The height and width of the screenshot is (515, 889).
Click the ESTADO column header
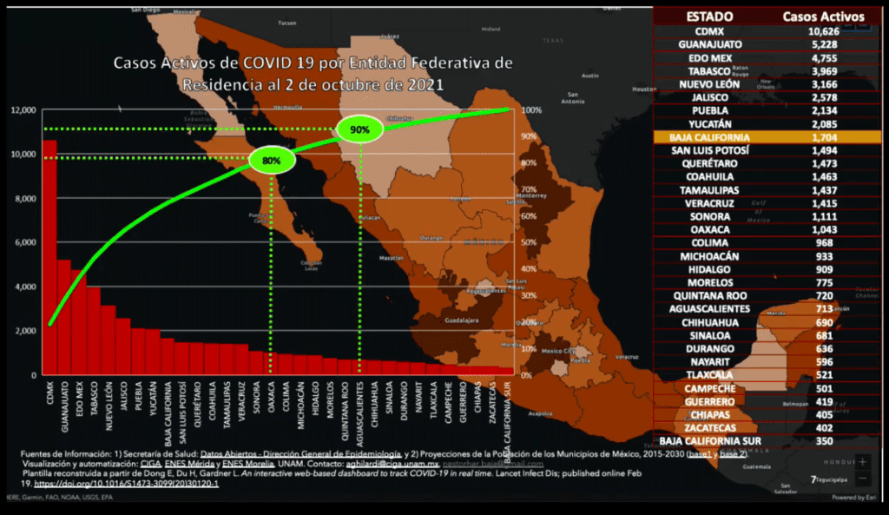click(x=709, y=17)
